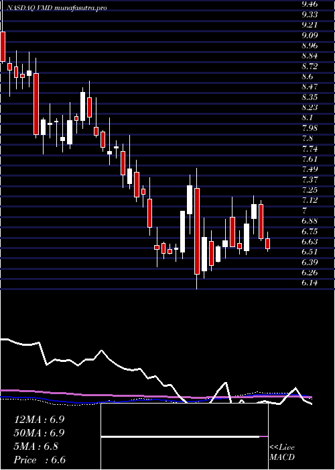The image size is (335, 470).
Task: Click the 'NASDAQ VMD munafasutra.pro' chart title
Action: pos(56,8)
